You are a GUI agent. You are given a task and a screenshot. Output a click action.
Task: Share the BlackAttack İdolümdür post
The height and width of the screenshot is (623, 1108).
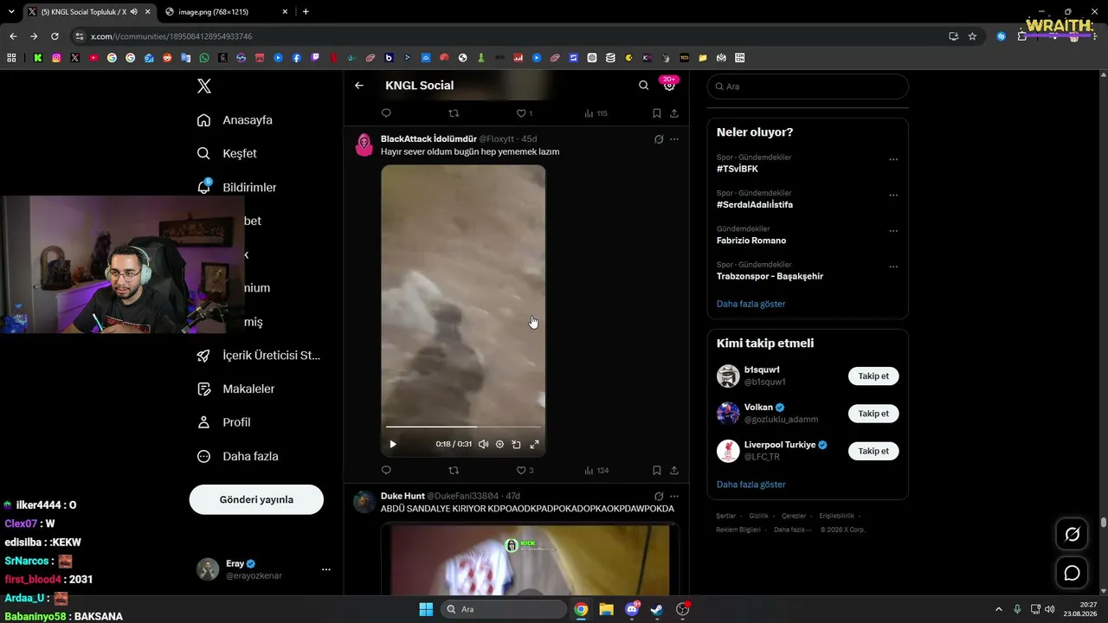(674, 471)
